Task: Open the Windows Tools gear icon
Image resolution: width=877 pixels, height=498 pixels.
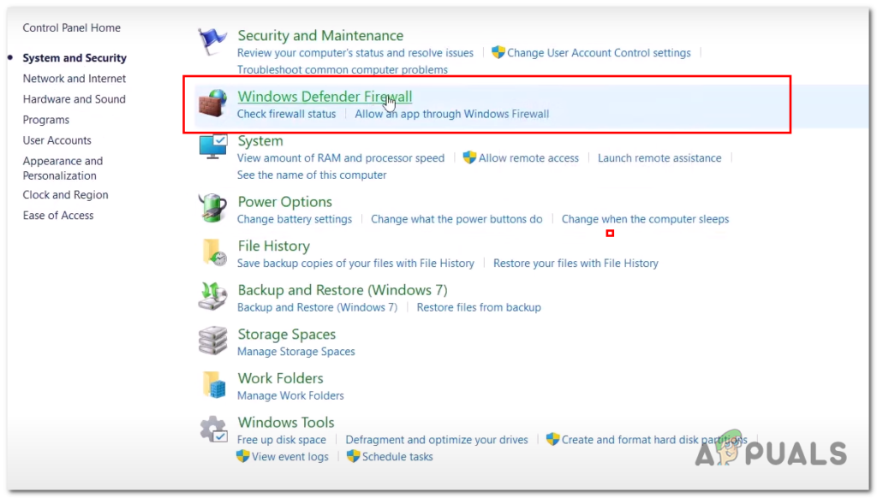Action: (213, 429)
